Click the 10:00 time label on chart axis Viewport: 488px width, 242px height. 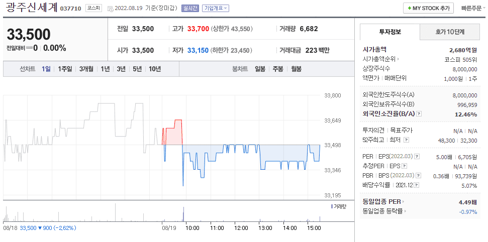pyautogui.click(x=192, y=228)
